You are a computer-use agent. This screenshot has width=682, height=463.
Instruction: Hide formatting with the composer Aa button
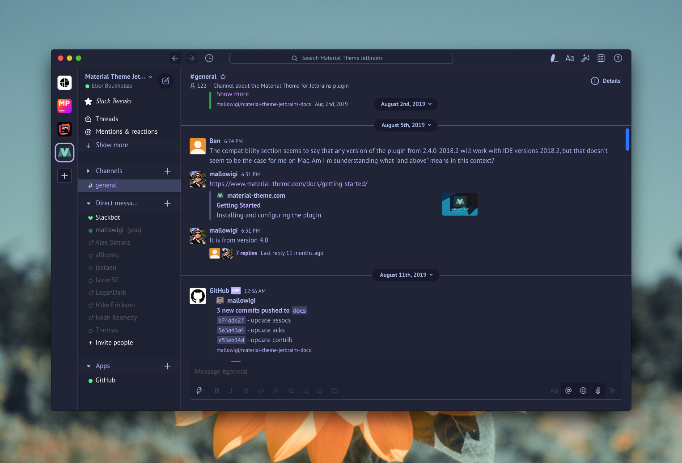(554, 391)
